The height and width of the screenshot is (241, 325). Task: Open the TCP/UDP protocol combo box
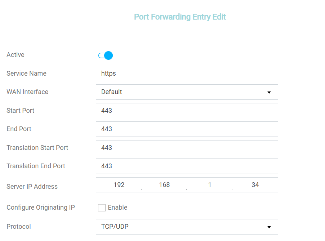tap(187, 227)
